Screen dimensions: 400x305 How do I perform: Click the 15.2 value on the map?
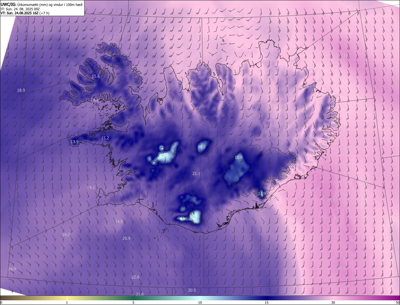tap(105, 138)
